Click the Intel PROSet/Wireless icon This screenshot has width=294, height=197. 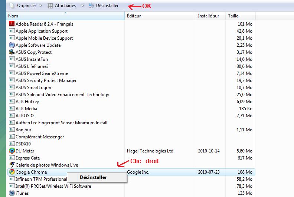[x=12, y=186]
